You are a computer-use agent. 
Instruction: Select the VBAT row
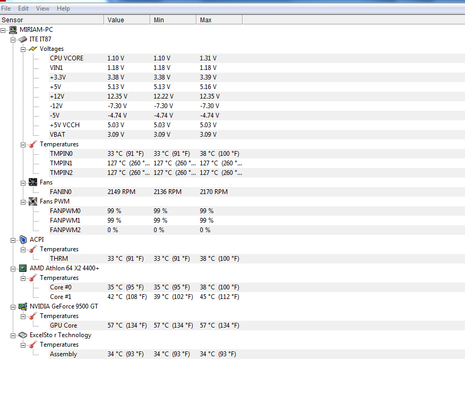pyautogui.click(x=257, y=135)
